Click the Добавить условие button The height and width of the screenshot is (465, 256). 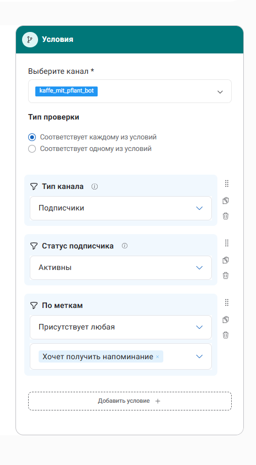click(130, 401)
